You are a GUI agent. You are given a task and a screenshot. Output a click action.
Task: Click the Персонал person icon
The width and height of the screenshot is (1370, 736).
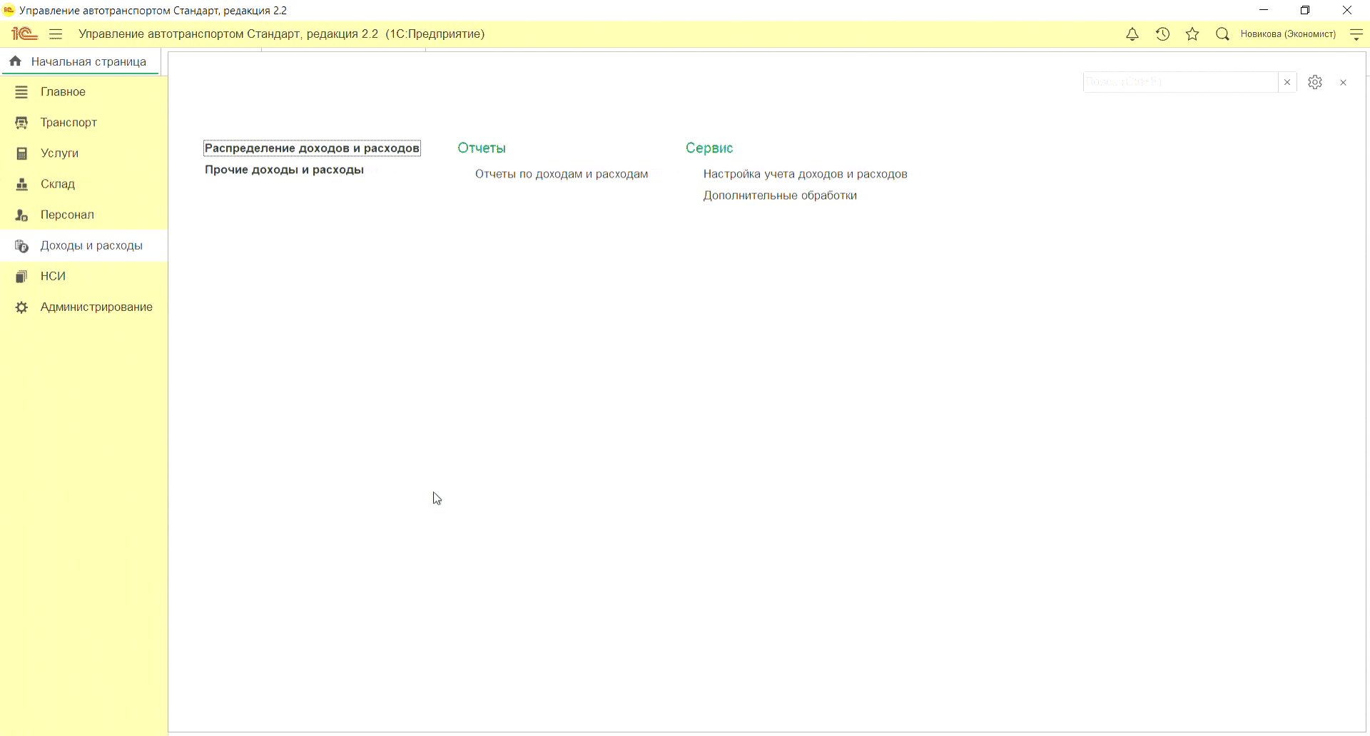pyautogui.click(x=21, y=215)
